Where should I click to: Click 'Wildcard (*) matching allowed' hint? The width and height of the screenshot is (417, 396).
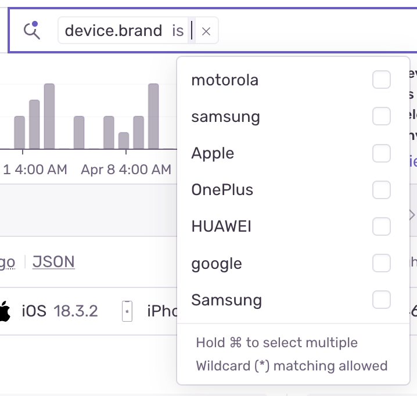[292, 366]
